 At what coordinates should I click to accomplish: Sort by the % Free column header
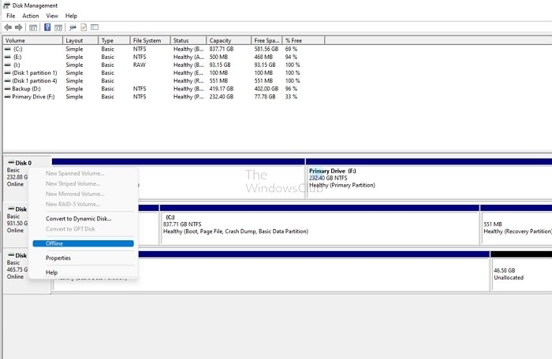tap(304, 40)
